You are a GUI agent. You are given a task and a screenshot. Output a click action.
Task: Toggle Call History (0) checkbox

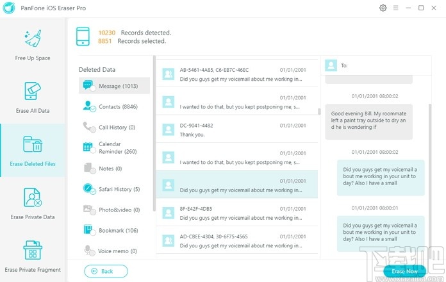(x=93, y=129)
